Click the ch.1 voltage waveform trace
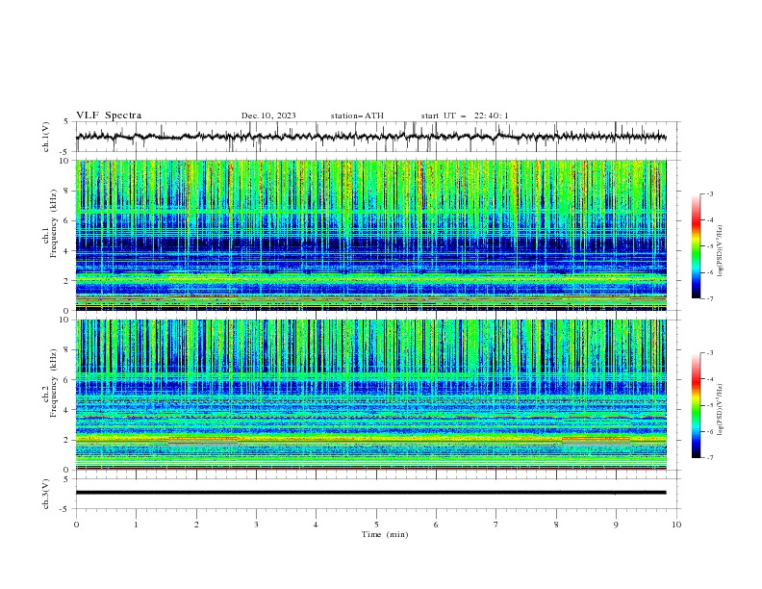762x589 pixels. [x=370, y=137]
